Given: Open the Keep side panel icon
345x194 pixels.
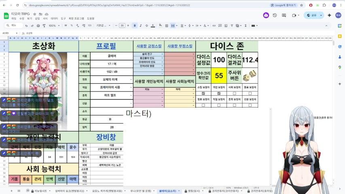Looking at the screenshot, I should click(x=340, y=36).
